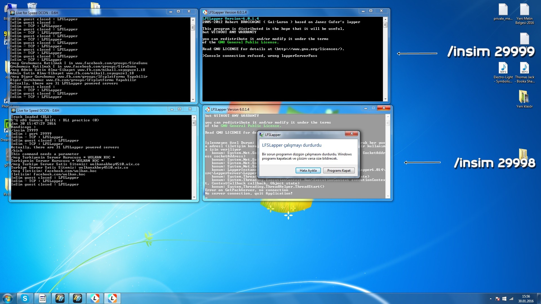Image resolution: width=541 pixels, height=304 pixels.
Task: Click Action Center flag tray icon
Action: 498,299
